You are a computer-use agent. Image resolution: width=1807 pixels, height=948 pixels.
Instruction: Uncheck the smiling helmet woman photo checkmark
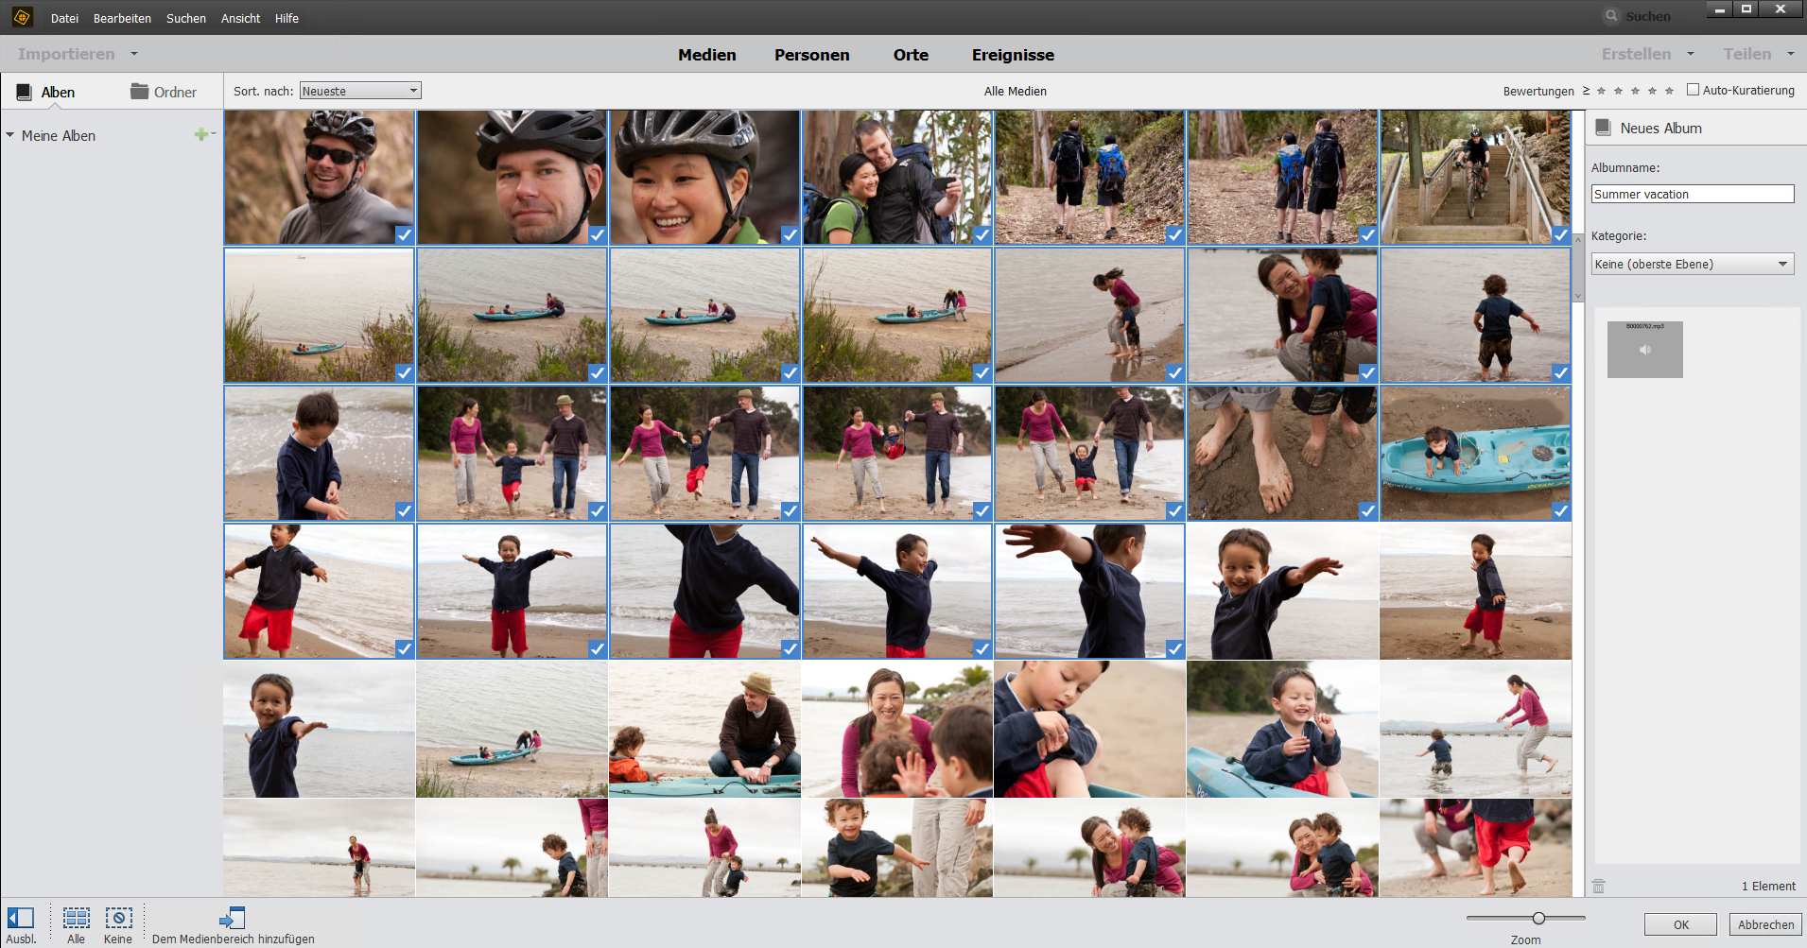790,235
